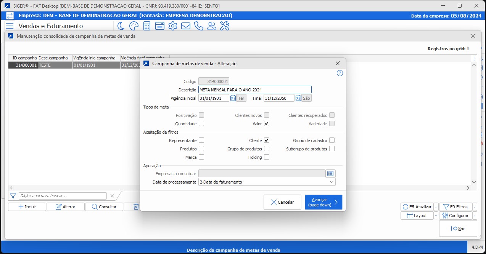Open the Empresas a consolidar list lookup
Viewport: 486px width, 254px height.
pos(330,174)
